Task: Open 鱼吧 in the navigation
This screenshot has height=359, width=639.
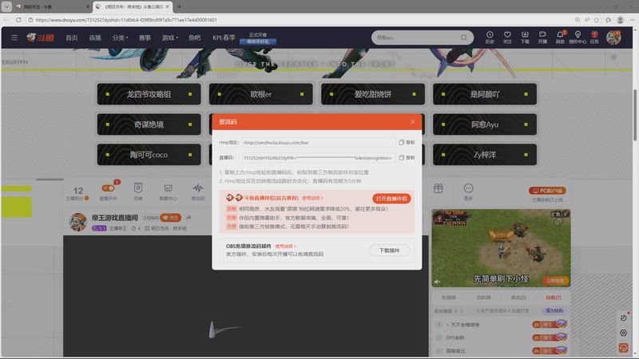Action: click(194, 37)
